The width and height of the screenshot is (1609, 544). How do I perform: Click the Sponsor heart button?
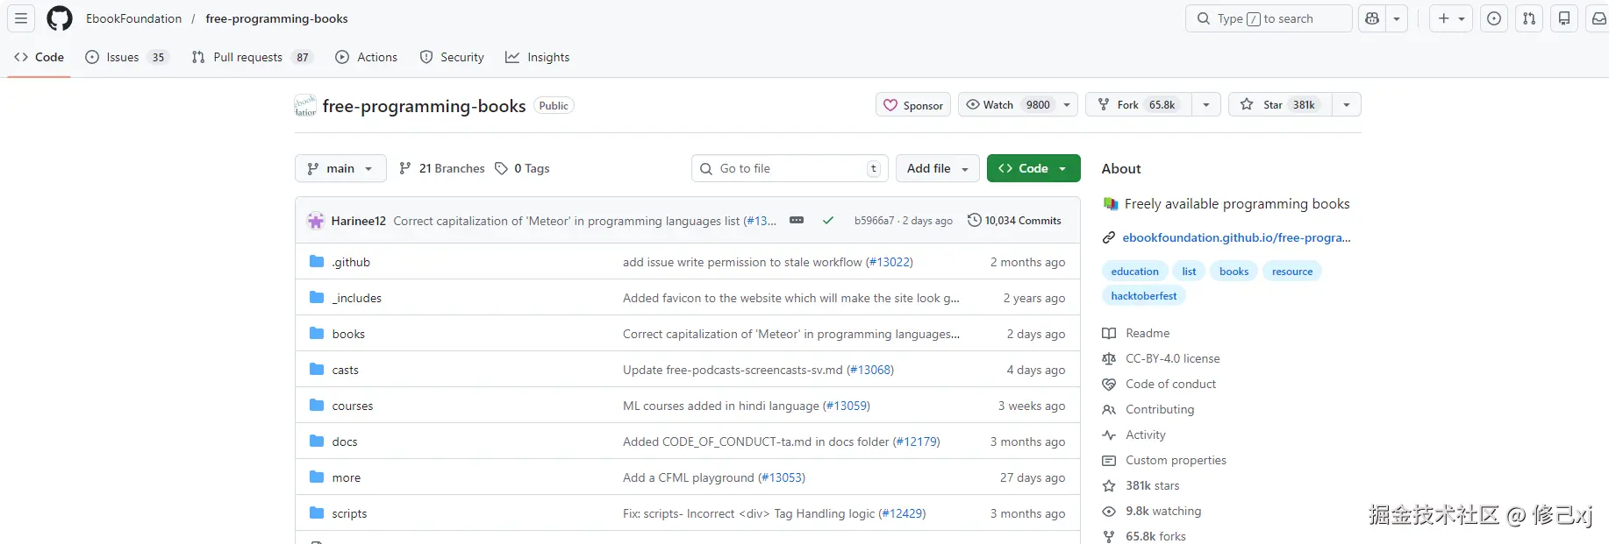coord(913,105)
